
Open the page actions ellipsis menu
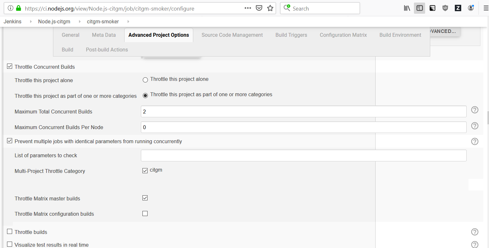248,8
